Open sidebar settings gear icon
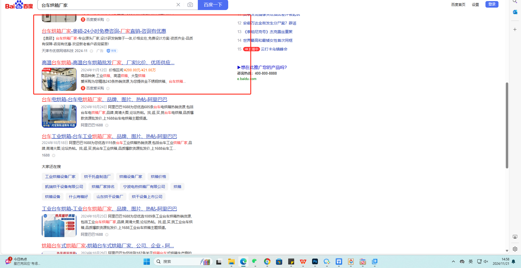This screenshot has width=521, height=268. 515,249
